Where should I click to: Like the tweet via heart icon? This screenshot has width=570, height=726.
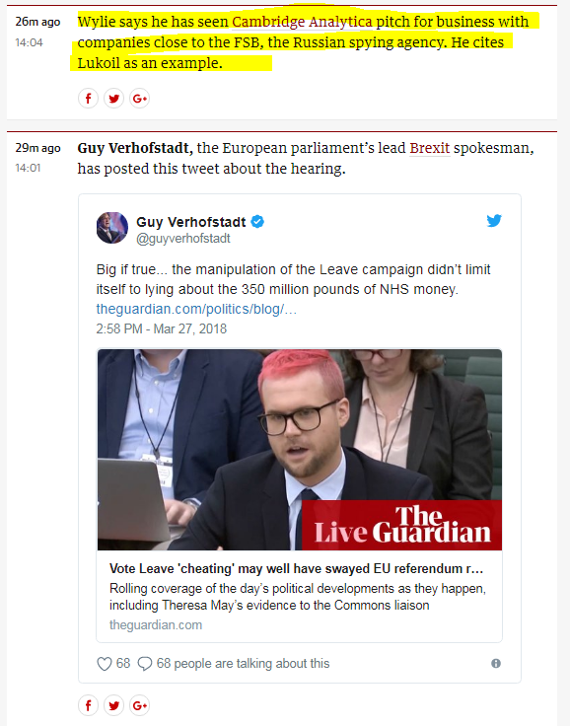tap(105, 664)
